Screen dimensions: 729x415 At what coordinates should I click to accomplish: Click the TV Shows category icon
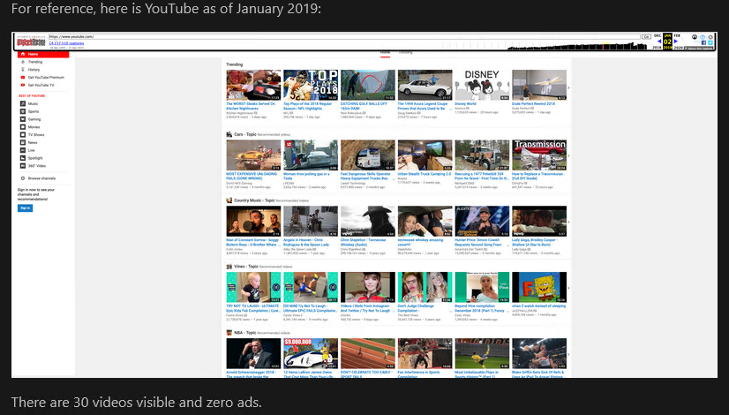tap(23, 134)
